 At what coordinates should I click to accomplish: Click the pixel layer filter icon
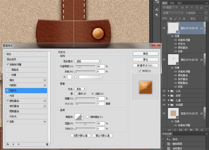[182, 7]
